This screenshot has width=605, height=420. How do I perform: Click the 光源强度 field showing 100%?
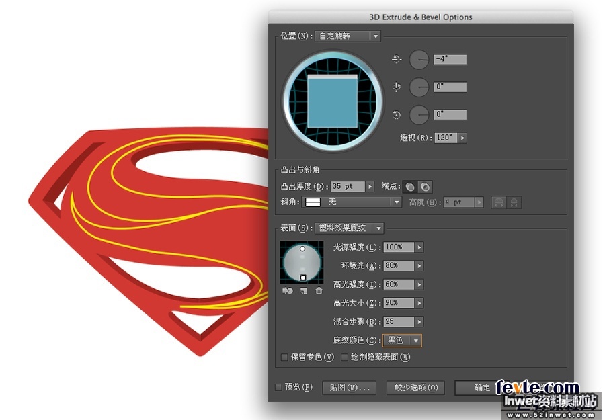coord(399,247)
